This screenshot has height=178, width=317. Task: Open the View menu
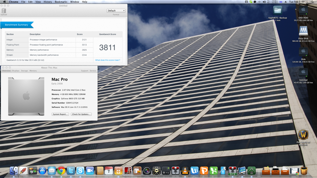point(38,2)
